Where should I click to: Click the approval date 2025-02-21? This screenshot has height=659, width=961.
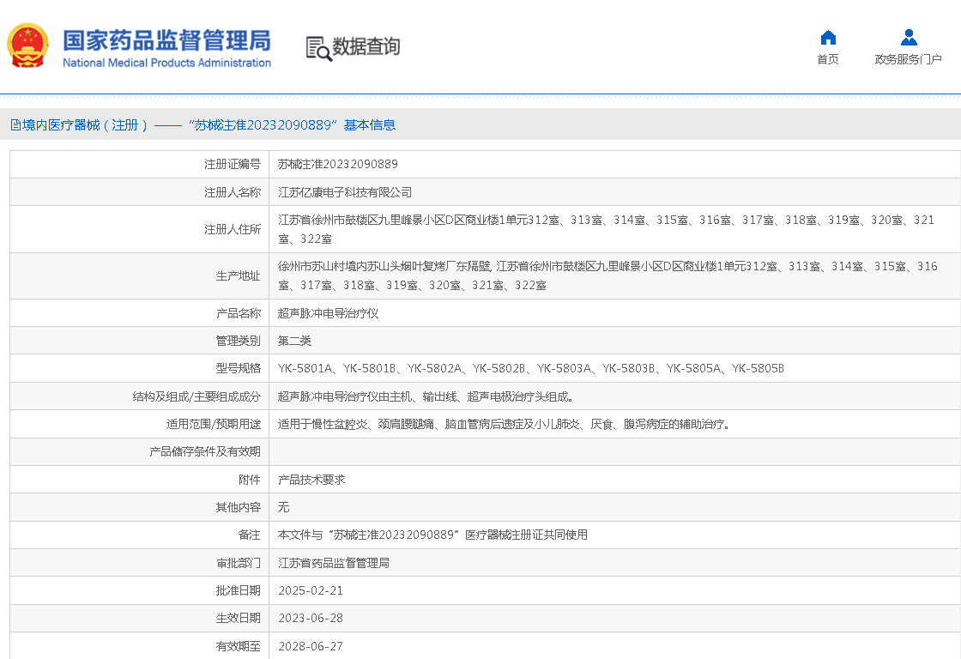point(311,590)
